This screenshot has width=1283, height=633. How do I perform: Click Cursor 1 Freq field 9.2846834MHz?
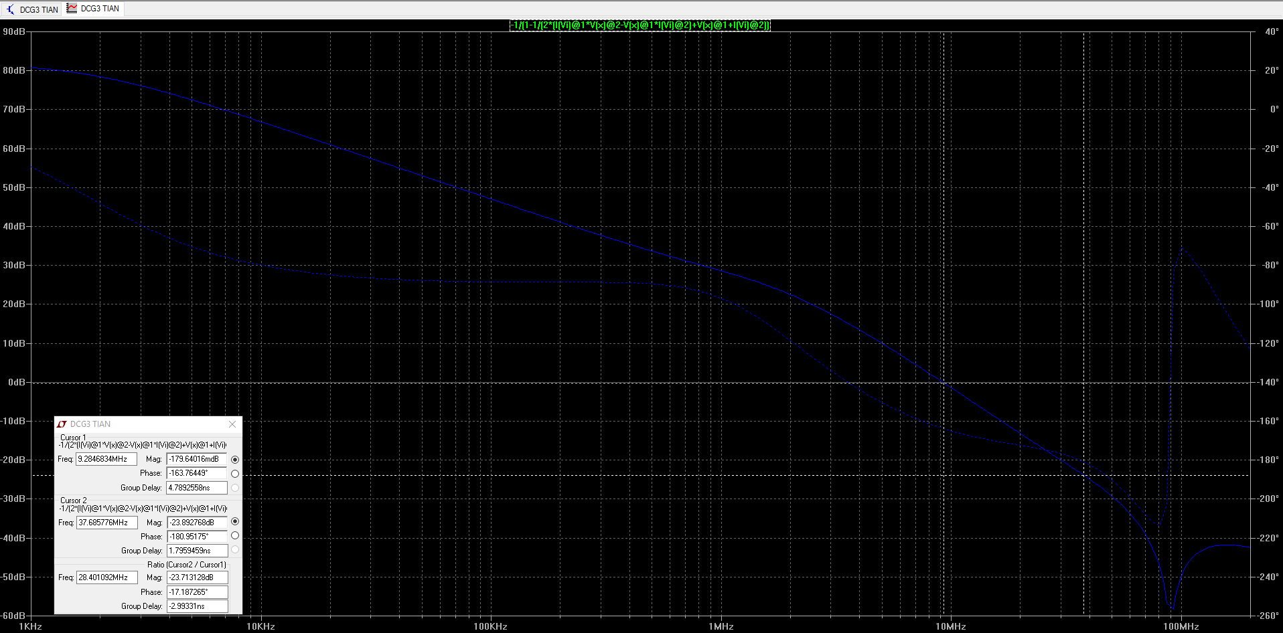(x=106, y=459)
